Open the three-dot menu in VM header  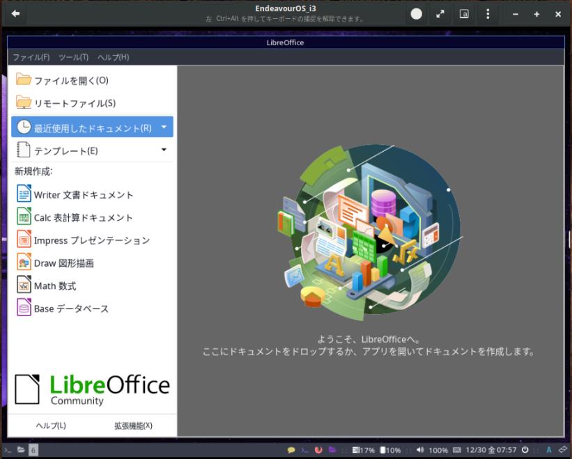click(x=488, y=14)
